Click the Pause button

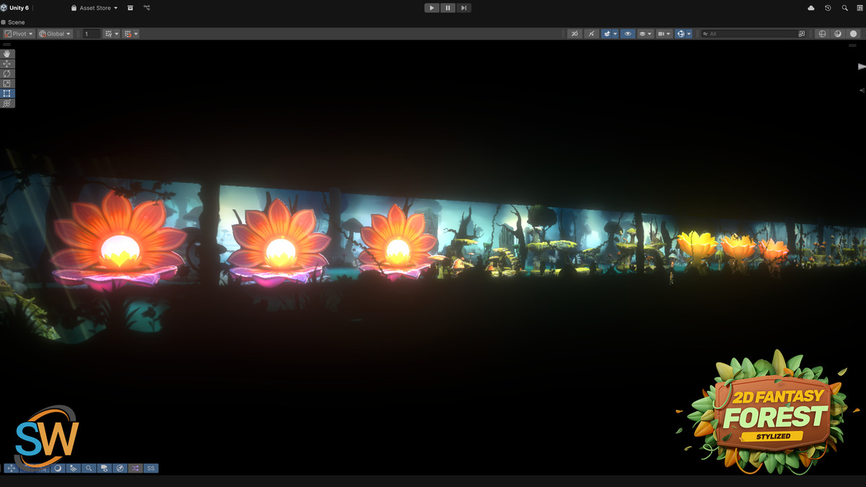tap(447, 8)
